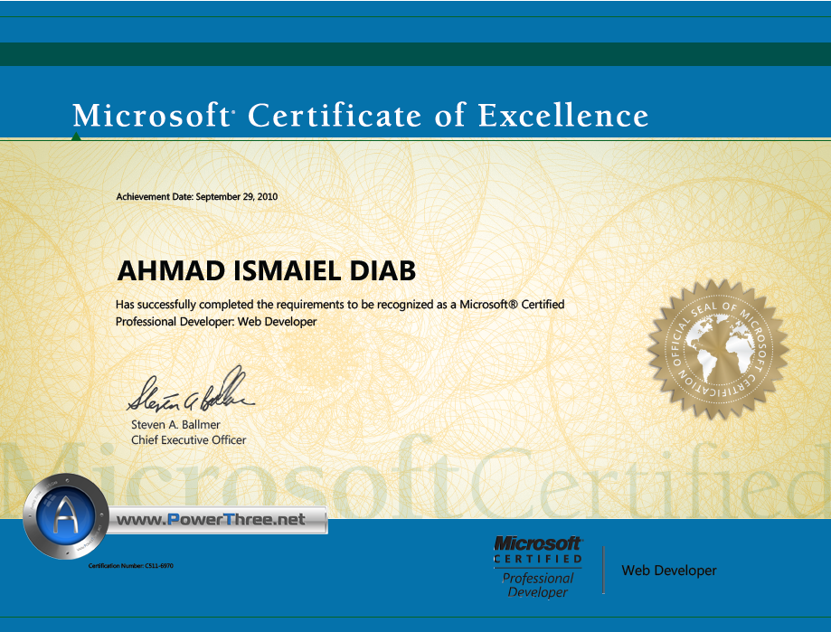831x632 pixels.
Task: Click the Steven A. Ballmer handwritten signature
Action: [190, 390]
